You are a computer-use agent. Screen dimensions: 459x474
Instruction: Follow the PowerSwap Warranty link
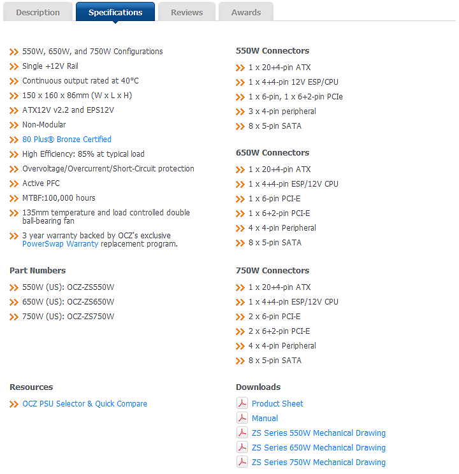pos(60,244)
